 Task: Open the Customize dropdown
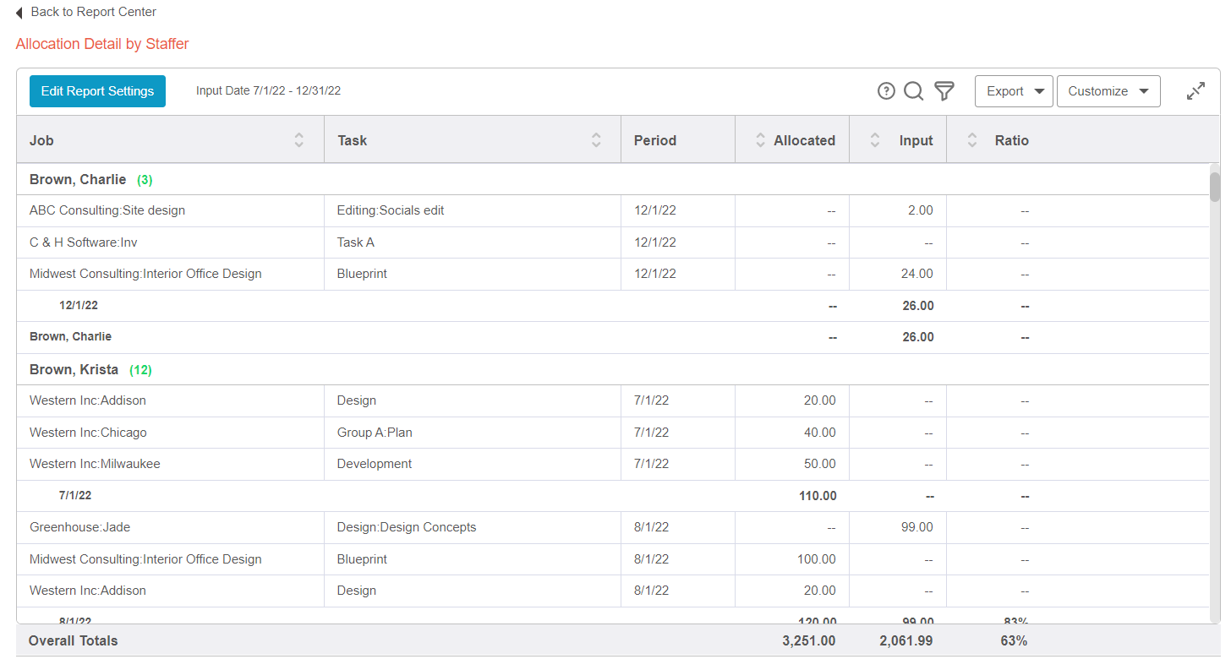pos(1108,91)
